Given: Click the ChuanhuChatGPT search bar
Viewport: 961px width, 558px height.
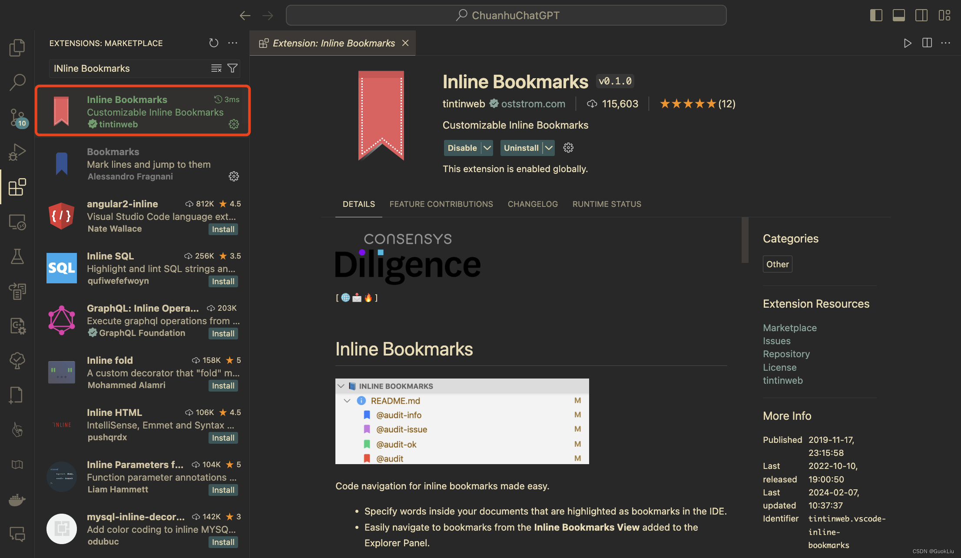Looking at the screenshot, I should [x=506, y=15].
